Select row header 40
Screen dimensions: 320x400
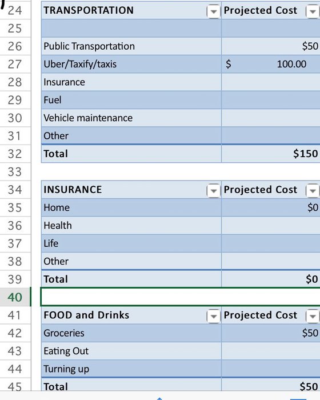(x=15, y=297)
